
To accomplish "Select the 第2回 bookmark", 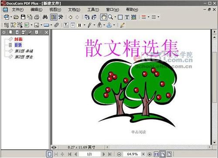I will [x=24, y=57].
